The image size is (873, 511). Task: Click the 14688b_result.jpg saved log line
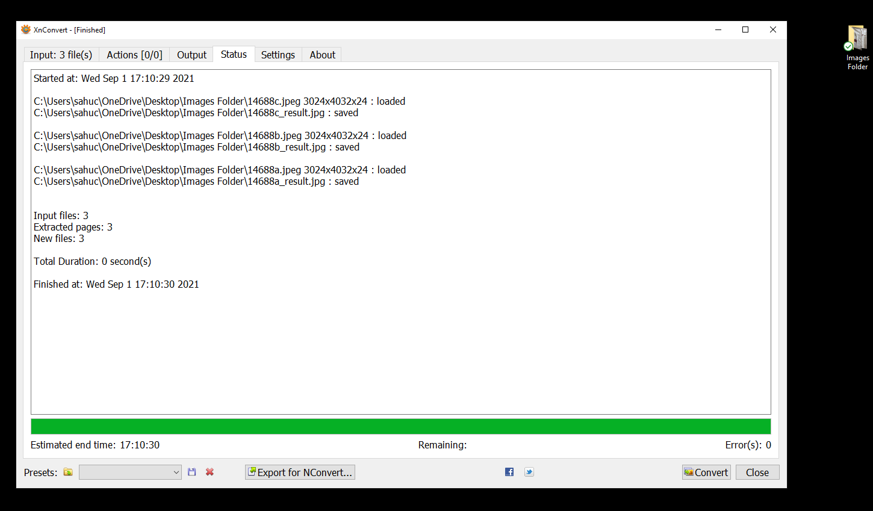point(196,147)
